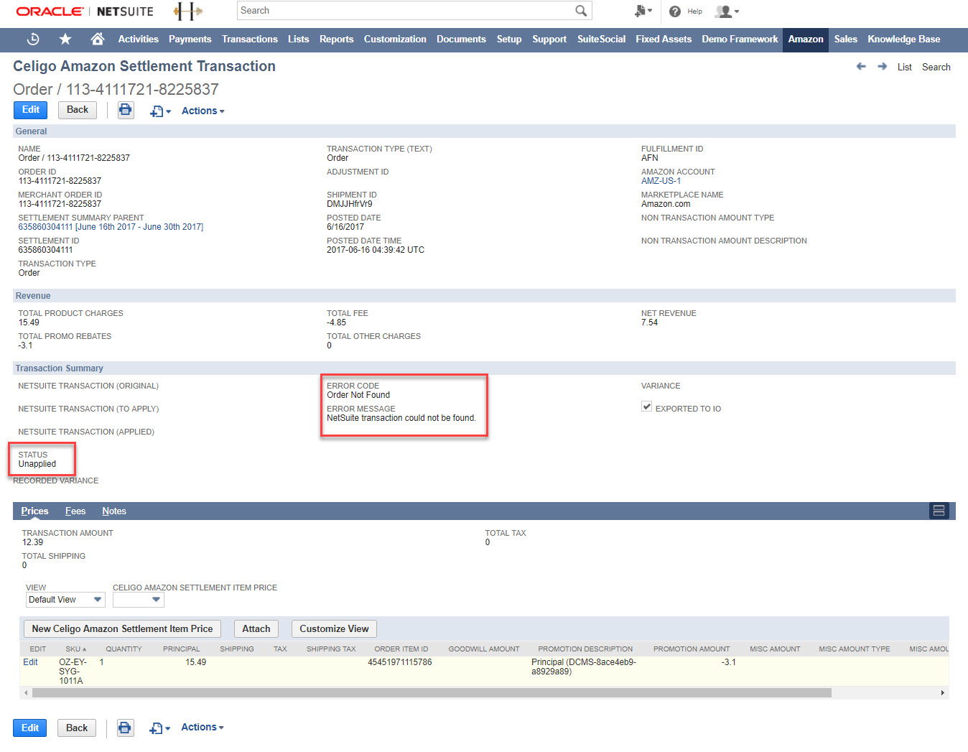Sort by the Quantity column header

pyautogui.click(x=124, y=649)
